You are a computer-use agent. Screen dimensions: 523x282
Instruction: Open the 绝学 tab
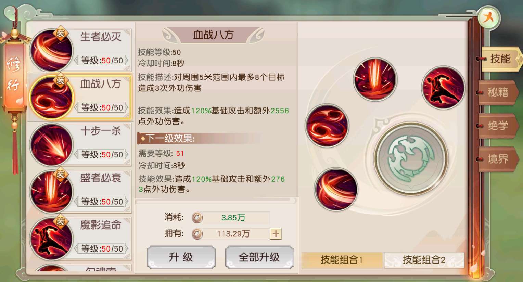tap(498, 126)
